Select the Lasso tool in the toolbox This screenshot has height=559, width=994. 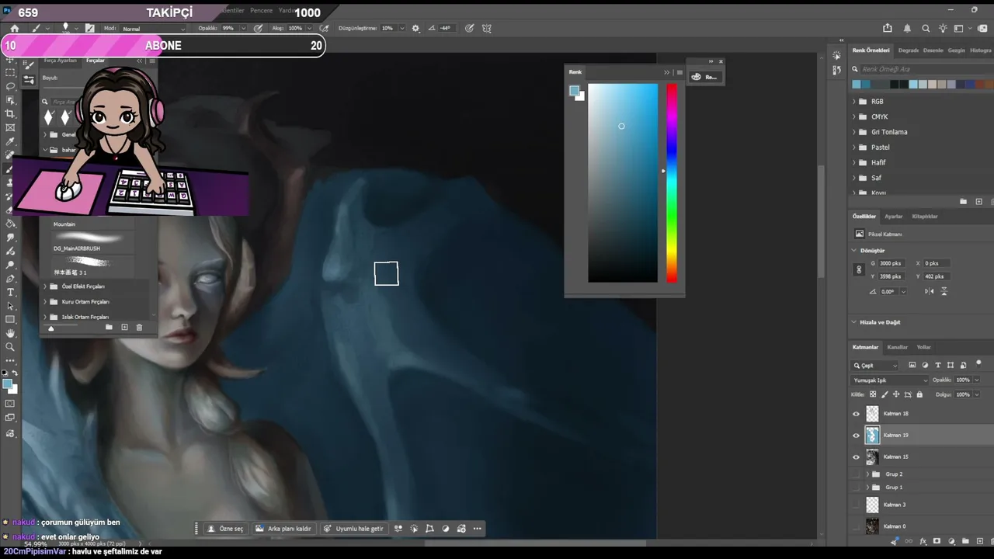(x=10, y=86)
